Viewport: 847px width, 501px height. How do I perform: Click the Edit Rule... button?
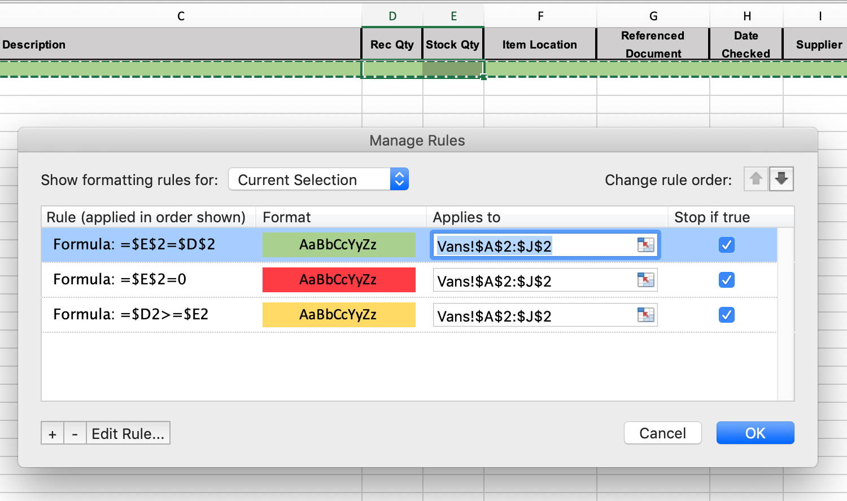[x=128, y=433]
